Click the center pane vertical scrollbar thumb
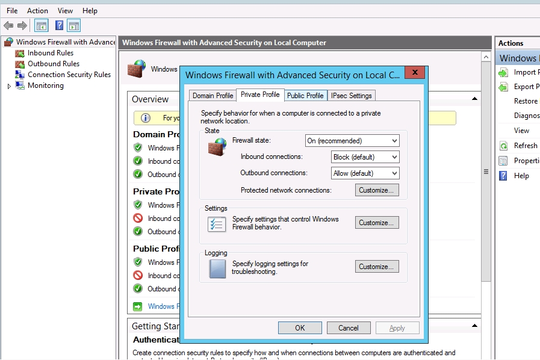The width and height of the screenshot is (540, 360). (x=486, y=172)
